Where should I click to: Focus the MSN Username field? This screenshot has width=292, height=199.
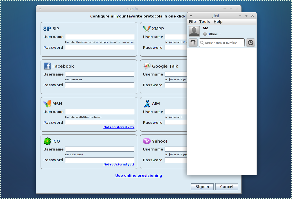[x=99, y=112]
